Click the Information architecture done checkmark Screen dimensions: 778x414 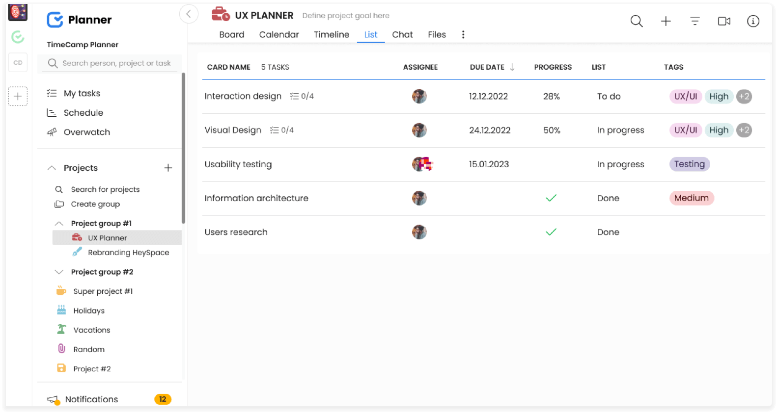coord(551,198)
